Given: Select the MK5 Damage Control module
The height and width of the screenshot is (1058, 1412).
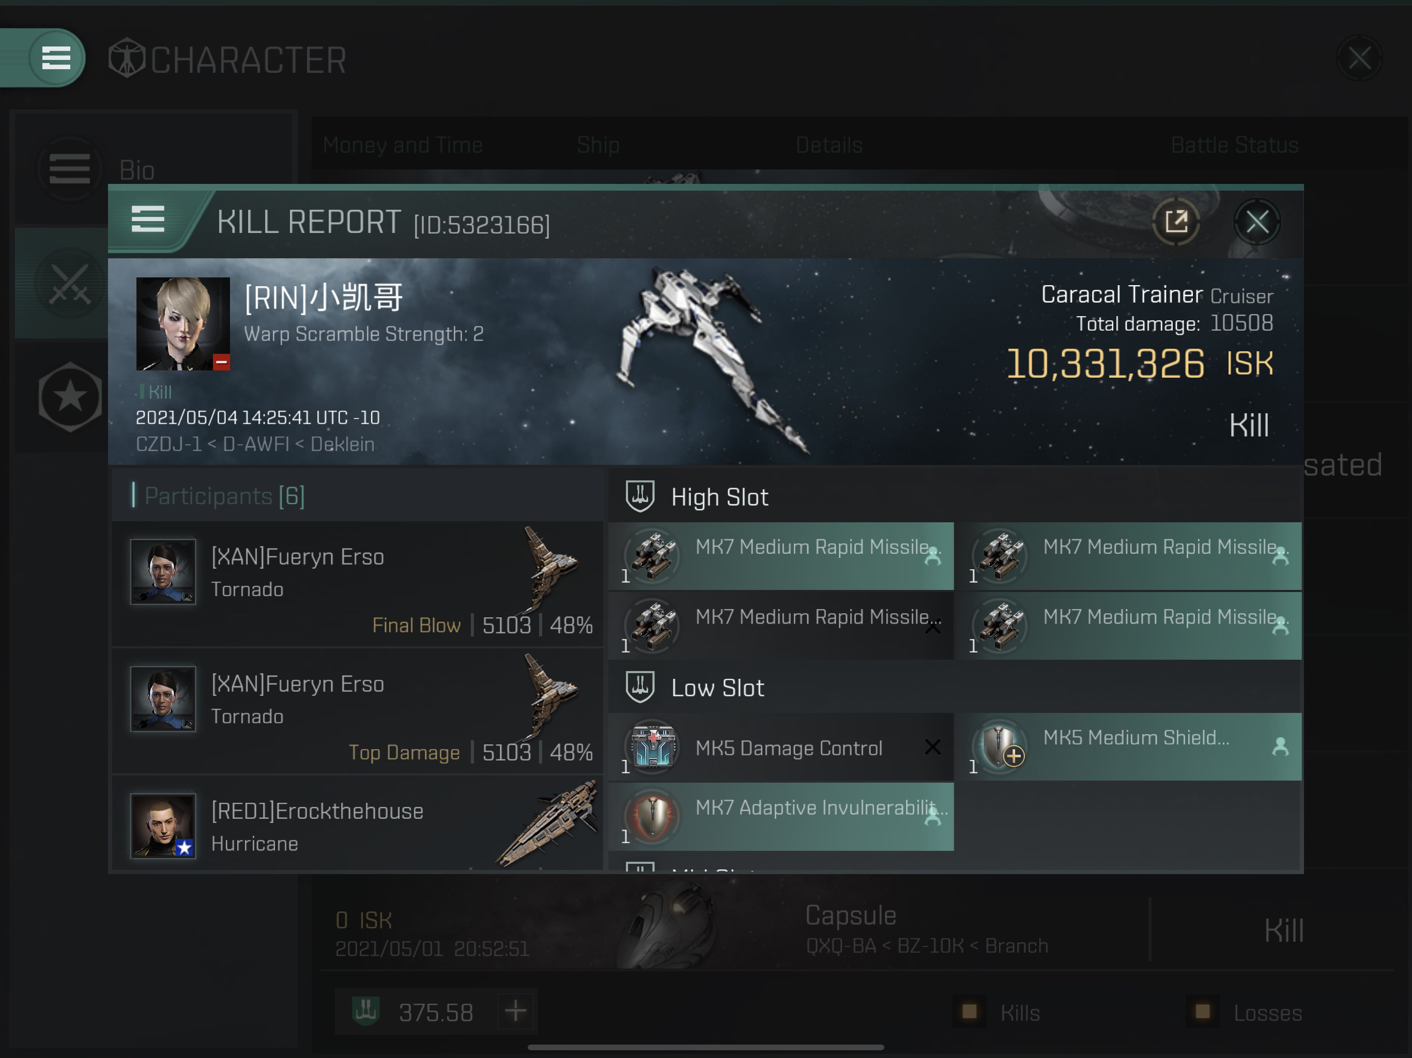Looking at the screenshot, I should [781, 746].
